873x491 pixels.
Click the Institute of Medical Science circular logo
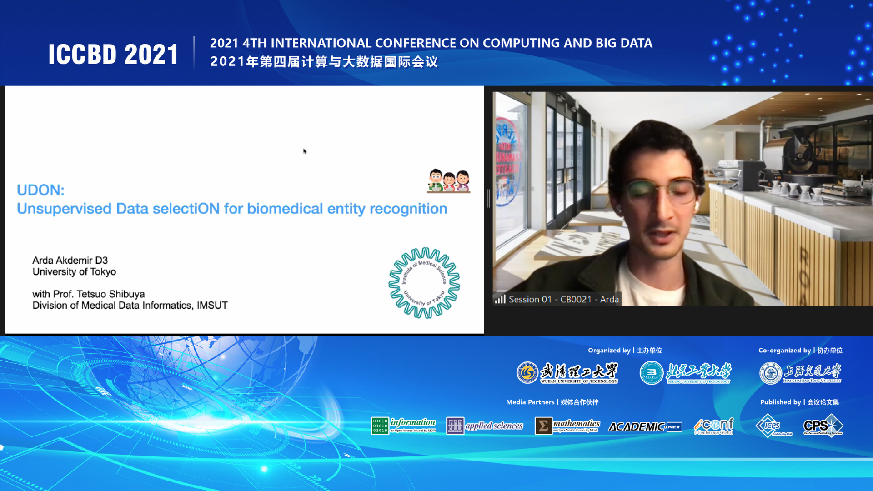(424, 283)
